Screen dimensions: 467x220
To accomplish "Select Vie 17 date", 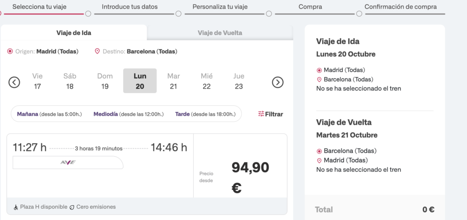I will tap(37, 81).
